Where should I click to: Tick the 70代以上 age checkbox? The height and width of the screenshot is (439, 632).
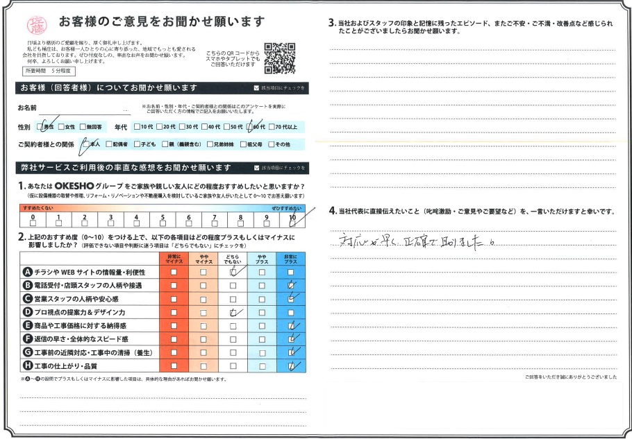[271, 128]
